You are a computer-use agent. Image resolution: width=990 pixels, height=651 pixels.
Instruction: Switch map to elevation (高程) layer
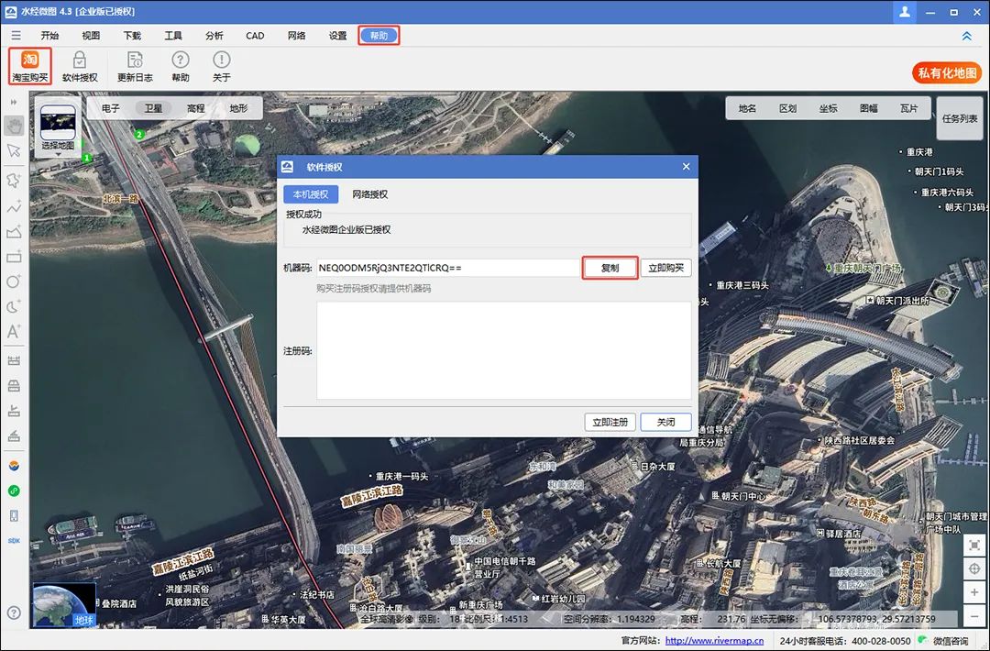[x=196, y=108]
